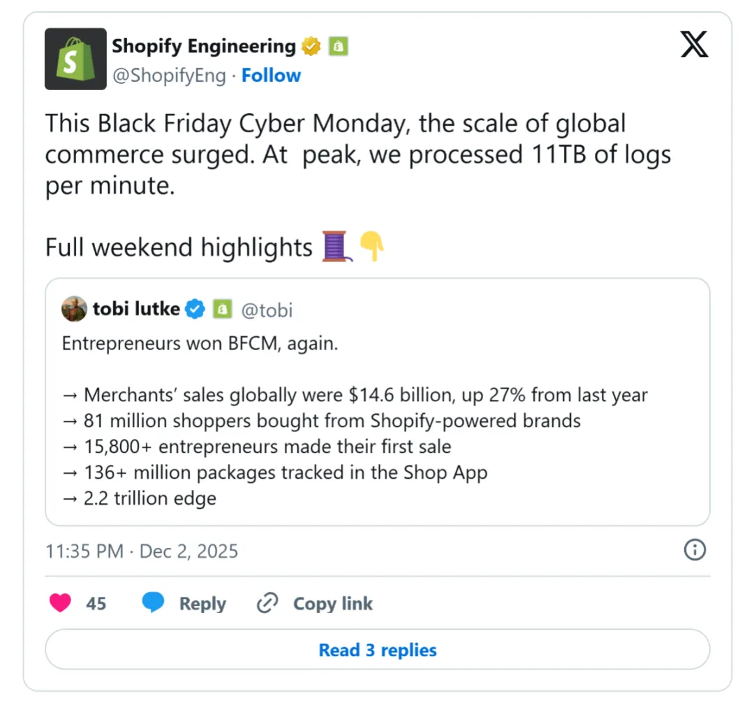Read 3 replies to the post
754x701 pixels.
(x=377, y=650)
